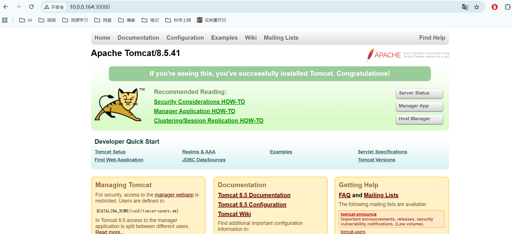Open the apps grid icon in bookmarks bar
This screenshot has width=512, height=234.
click(x=5, y=20)
